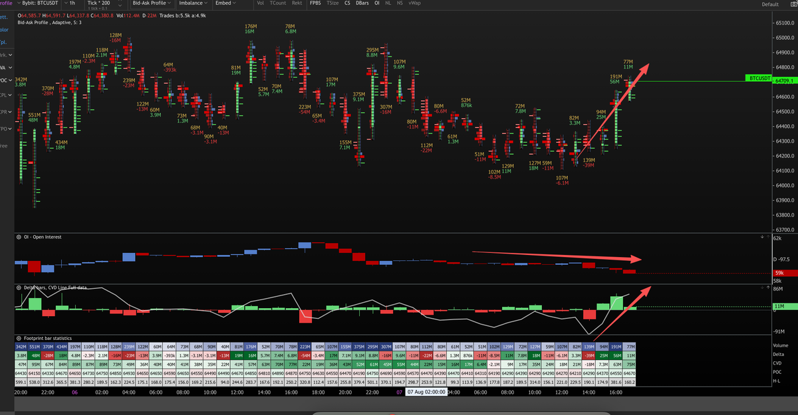798x415 pixels.
Task: Open the Profile menu at top left
Action: pyautogui.click(x=7, y=3)
